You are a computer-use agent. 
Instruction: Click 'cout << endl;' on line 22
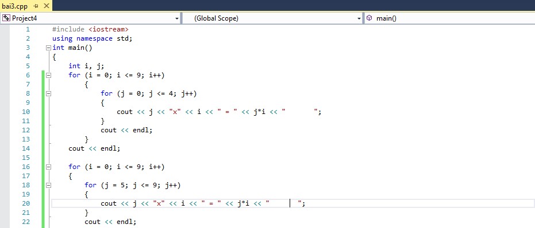click(x=110, y=222)
